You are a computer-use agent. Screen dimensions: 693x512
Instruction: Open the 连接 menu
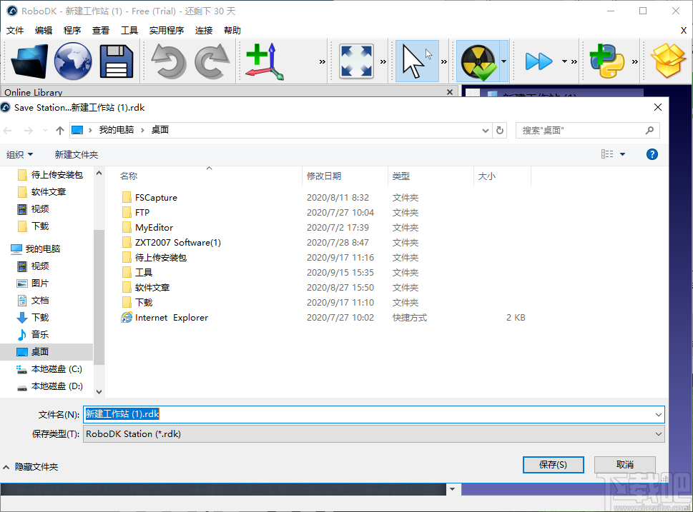[204, 31]
